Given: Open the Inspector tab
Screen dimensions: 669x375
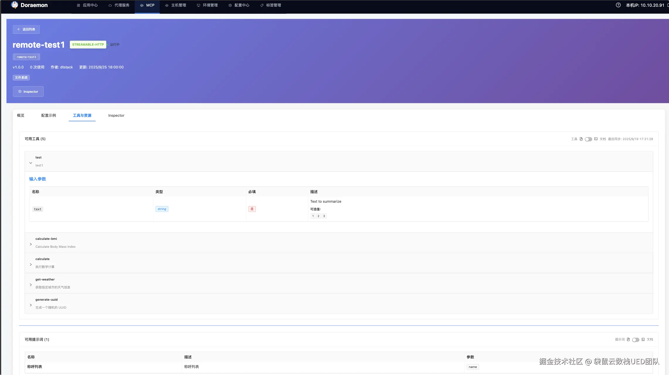Looking at the screenshot, I should [x=116, y=116].
